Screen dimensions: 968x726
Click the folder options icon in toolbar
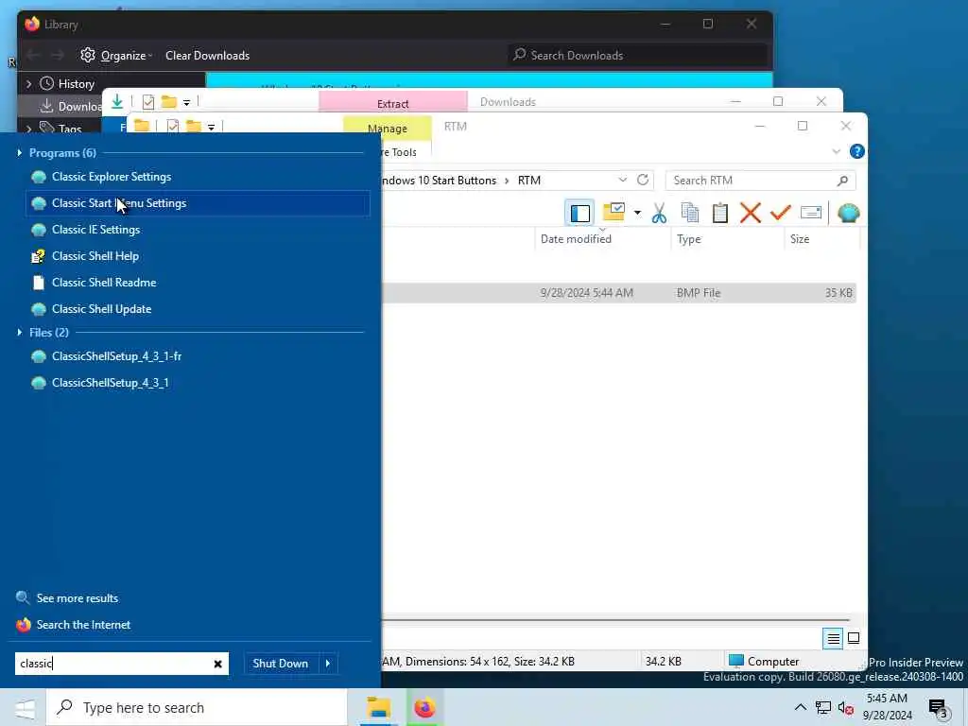[x=614, y=212]
